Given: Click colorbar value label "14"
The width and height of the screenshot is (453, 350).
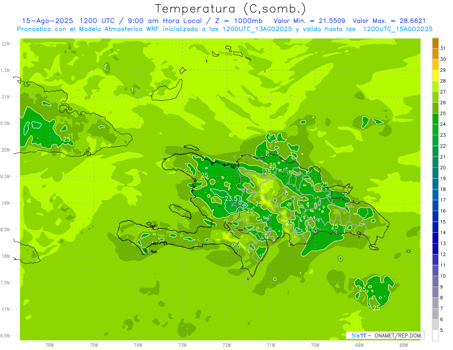Looking at the screenshot, I should [x=443, y=233].
